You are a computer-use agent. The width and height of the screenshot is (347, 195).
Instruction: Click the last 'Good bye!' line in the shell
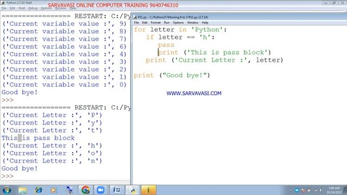point(20,168)
